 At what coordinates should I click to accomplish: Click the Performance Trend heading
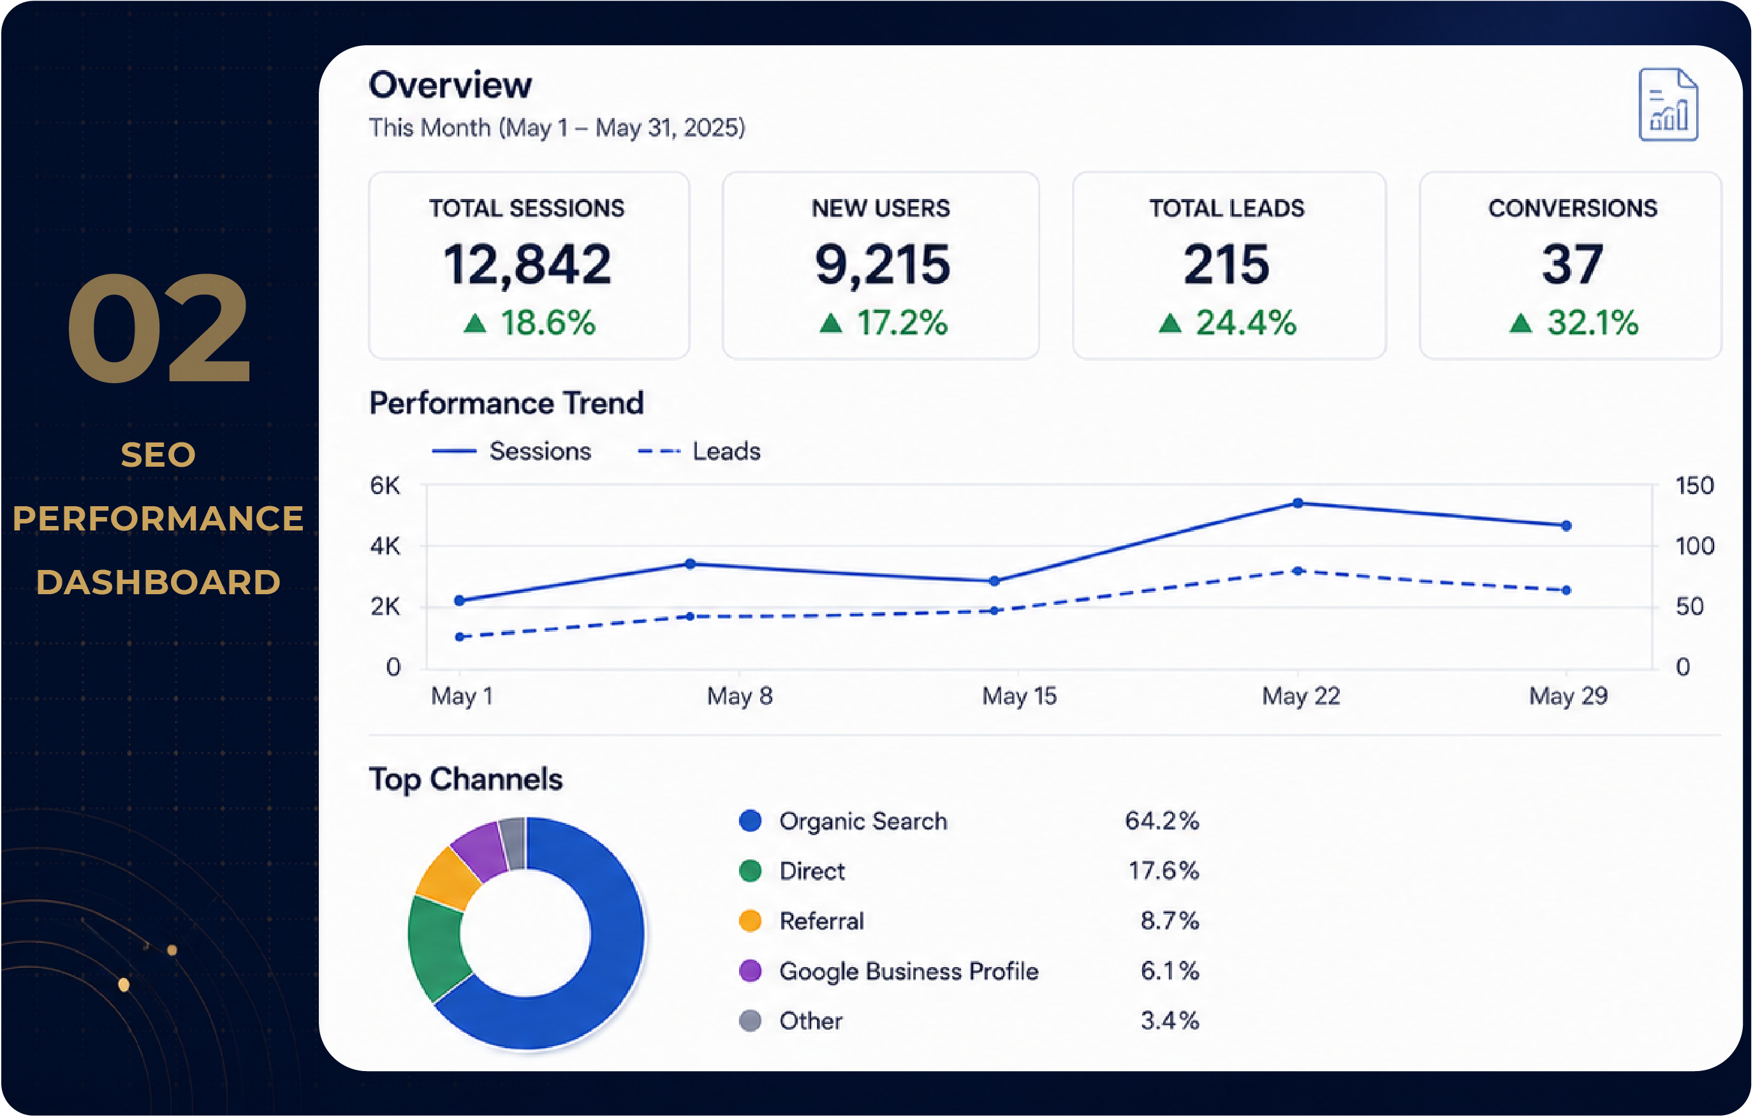pyautogui.click(x=507, y=403)
